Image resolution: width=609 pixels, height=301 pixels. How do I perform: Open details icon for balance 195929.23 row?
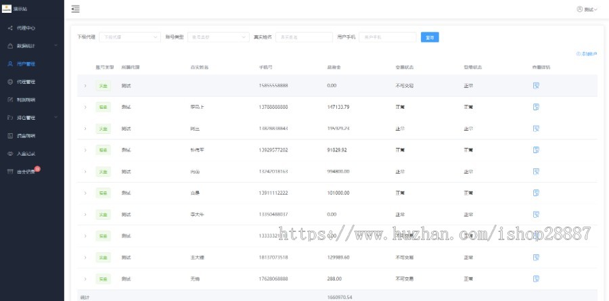point(536,128)
